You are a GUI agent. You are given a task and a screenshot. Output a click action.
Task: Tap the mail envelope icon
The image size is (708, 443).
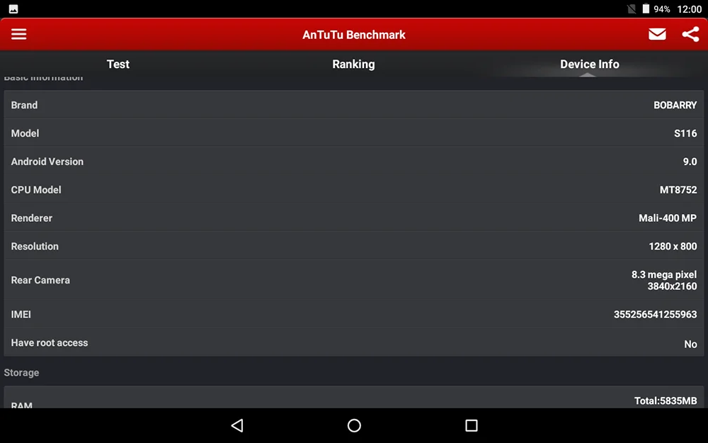click(657, 34)
